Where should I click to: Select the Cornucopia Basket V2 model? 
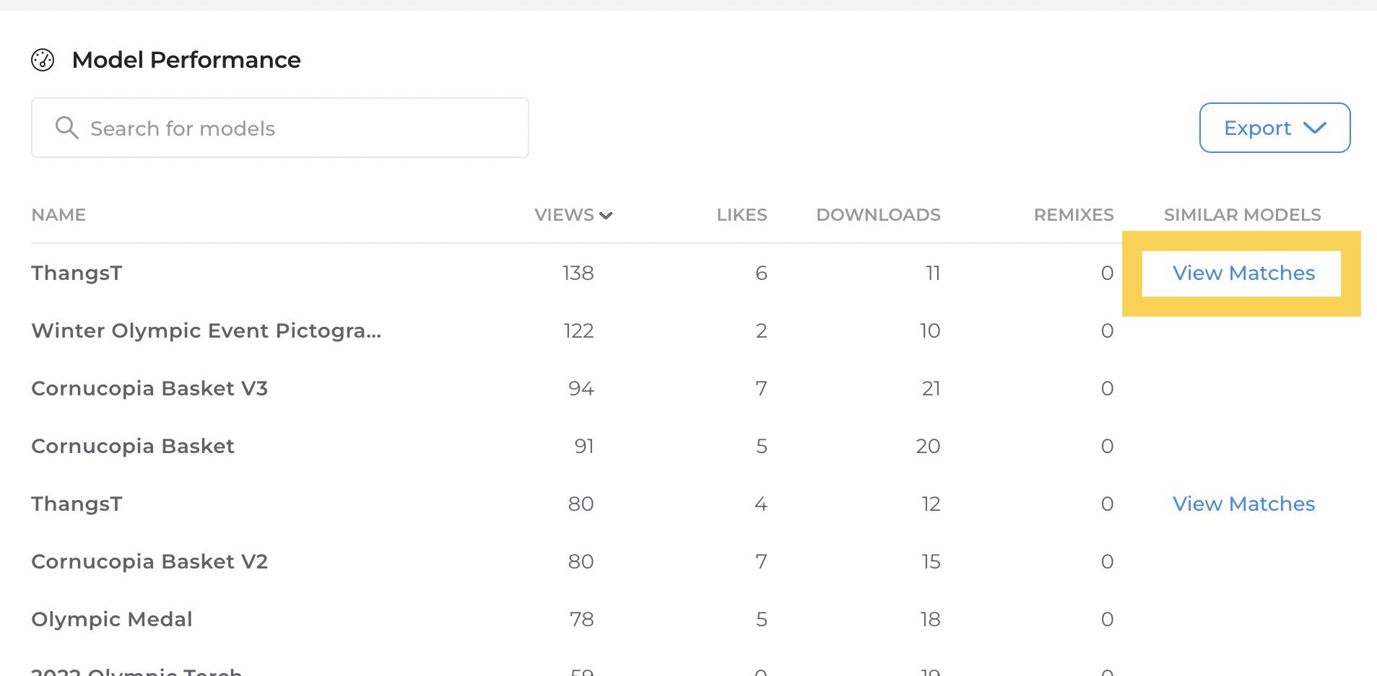pyautogui.click(x=149, y=561)
